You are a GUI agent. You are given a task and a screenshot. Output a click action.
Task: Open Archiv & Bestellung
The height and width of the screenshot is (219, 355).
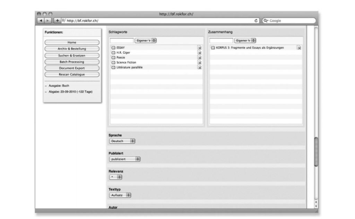pos(72,49)
